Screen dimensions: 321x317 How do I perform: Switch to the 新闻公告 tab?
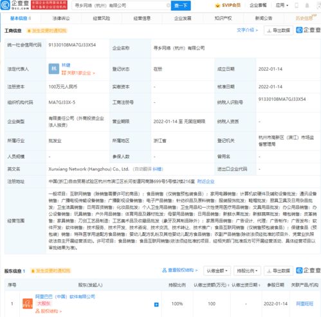coord(264,19)
